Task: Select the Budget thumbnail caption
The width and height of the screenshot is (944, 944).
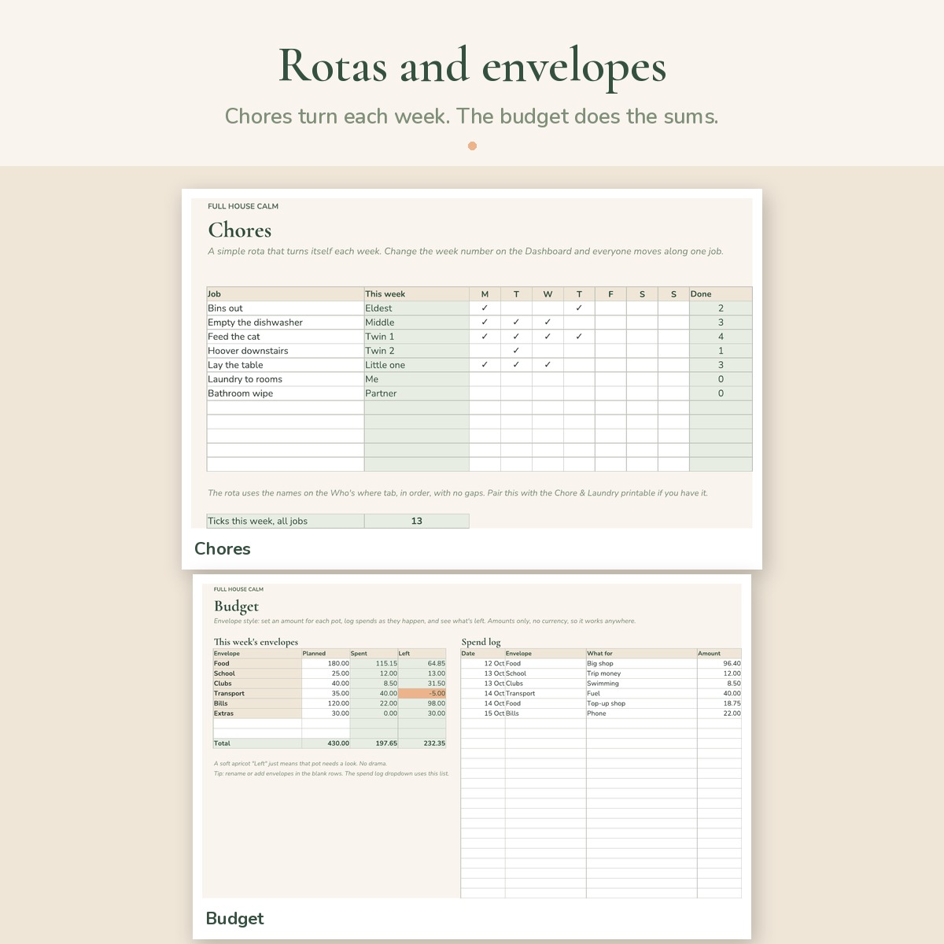Action: [x=234, y=919]
